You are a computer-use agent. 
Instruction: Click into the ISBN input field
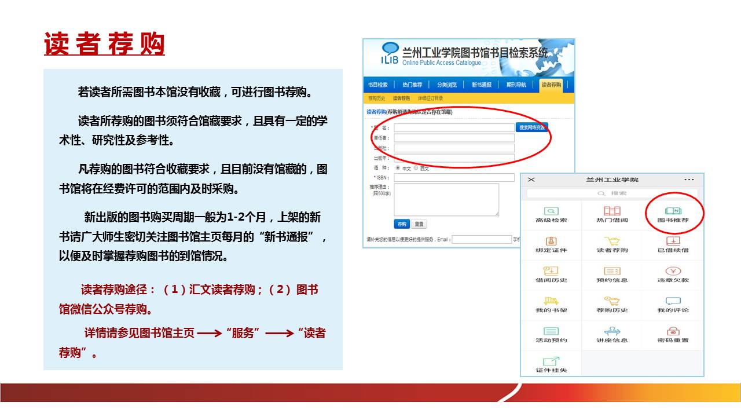pyautogui.click(x=454, y=178)
